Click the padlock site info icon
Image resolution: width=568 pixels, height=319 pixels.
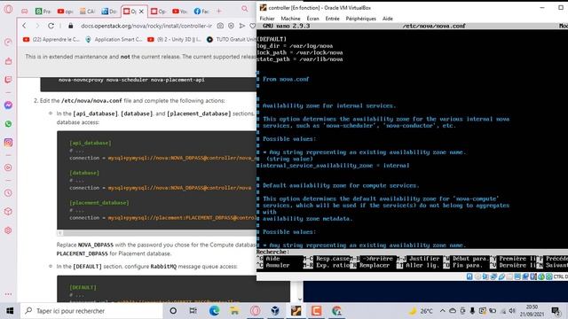coord(71,26)
